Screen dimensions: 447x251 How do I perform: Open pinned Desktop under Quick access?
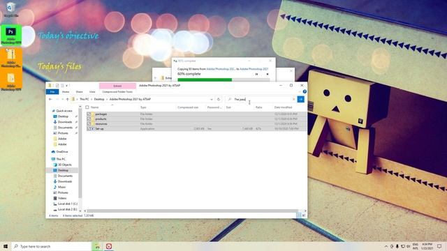(63, 116)
